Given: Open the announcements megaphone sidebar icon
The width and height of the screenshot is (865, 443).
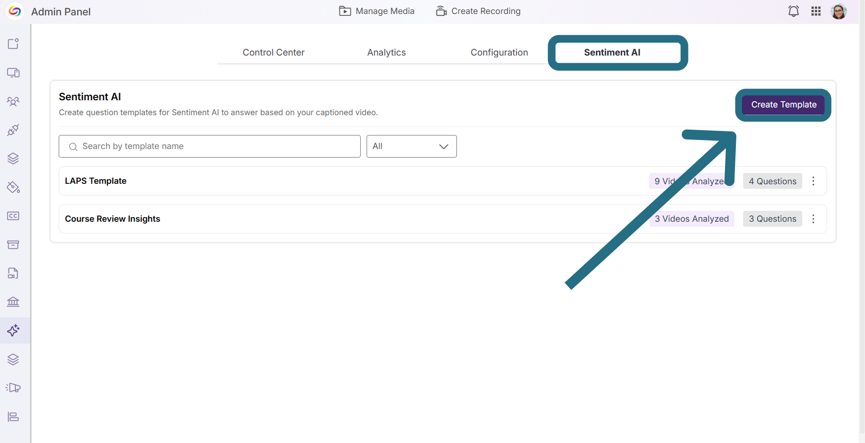Looking at the screenshot, I should (x=14, y=387).
